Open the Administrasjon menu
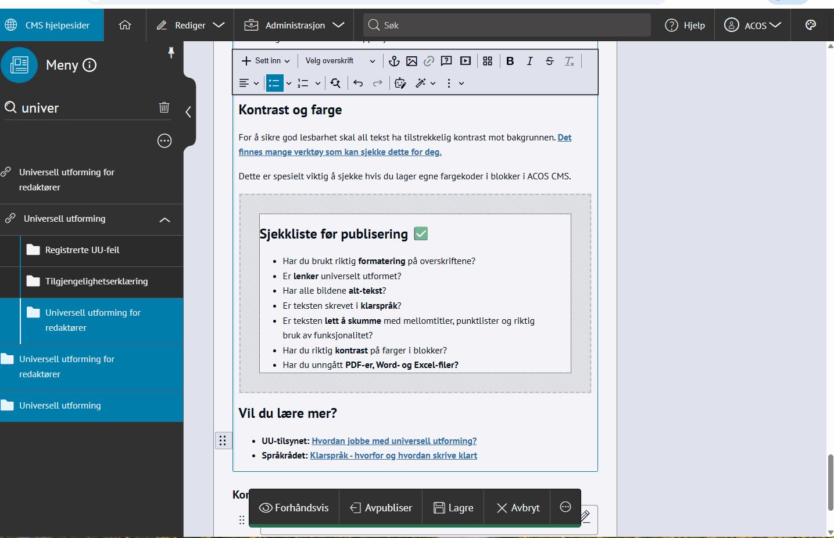 pos(295,25)
